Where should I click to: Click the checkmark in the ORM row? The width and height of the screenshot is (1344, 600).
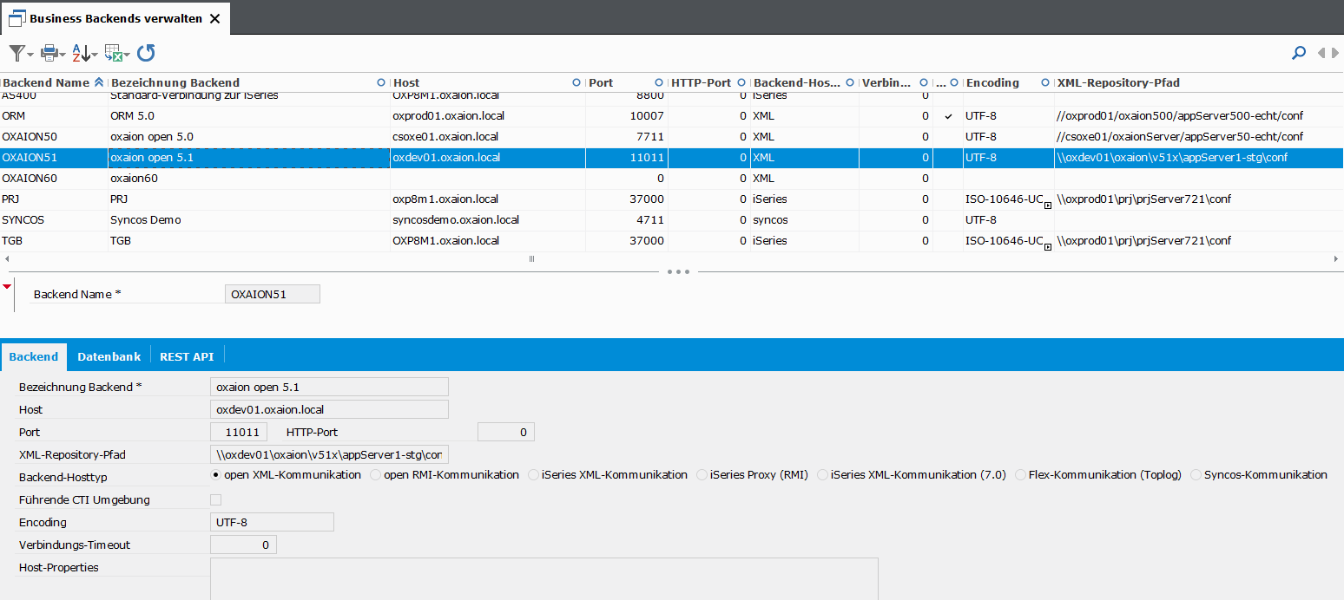click(x=949, y=116)
